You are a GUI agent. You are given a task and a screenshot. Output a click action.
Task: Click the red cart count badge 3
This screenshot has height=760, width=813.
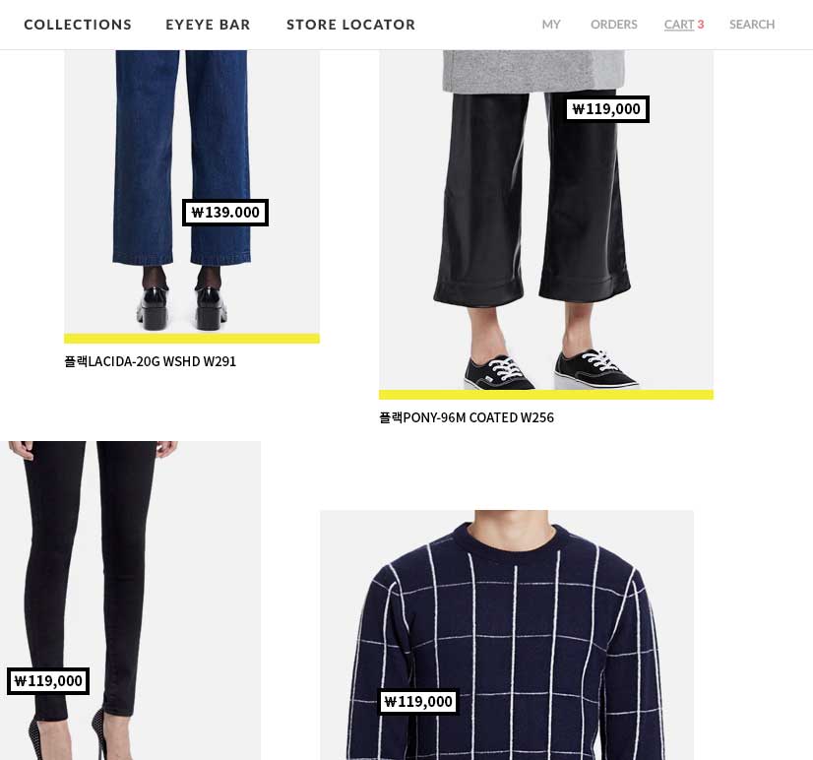[701, 25]
